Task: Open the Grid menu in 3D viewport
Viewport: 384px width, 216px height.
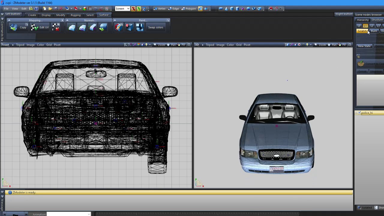Action: [239, 45]
